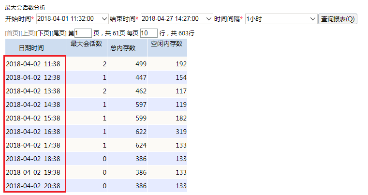This screenshot has height=195, width=368.
Task: Click free memory value 117
Action: (x=181, y=91)
